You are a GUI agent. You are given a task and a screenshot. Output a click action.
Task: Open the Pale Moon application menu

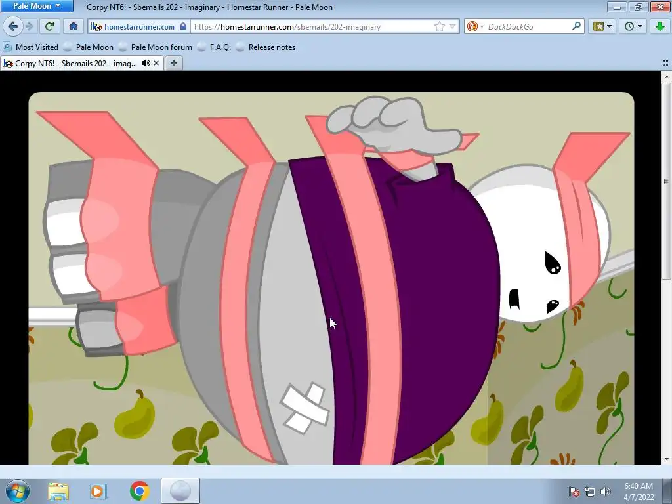[x=37, y=6]
